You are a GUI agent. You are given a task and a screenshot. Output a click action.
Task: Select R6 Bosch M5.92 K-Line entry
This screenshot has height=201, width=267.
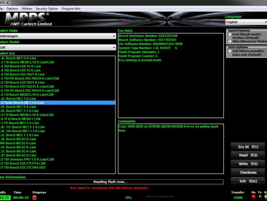coord(57,143)
